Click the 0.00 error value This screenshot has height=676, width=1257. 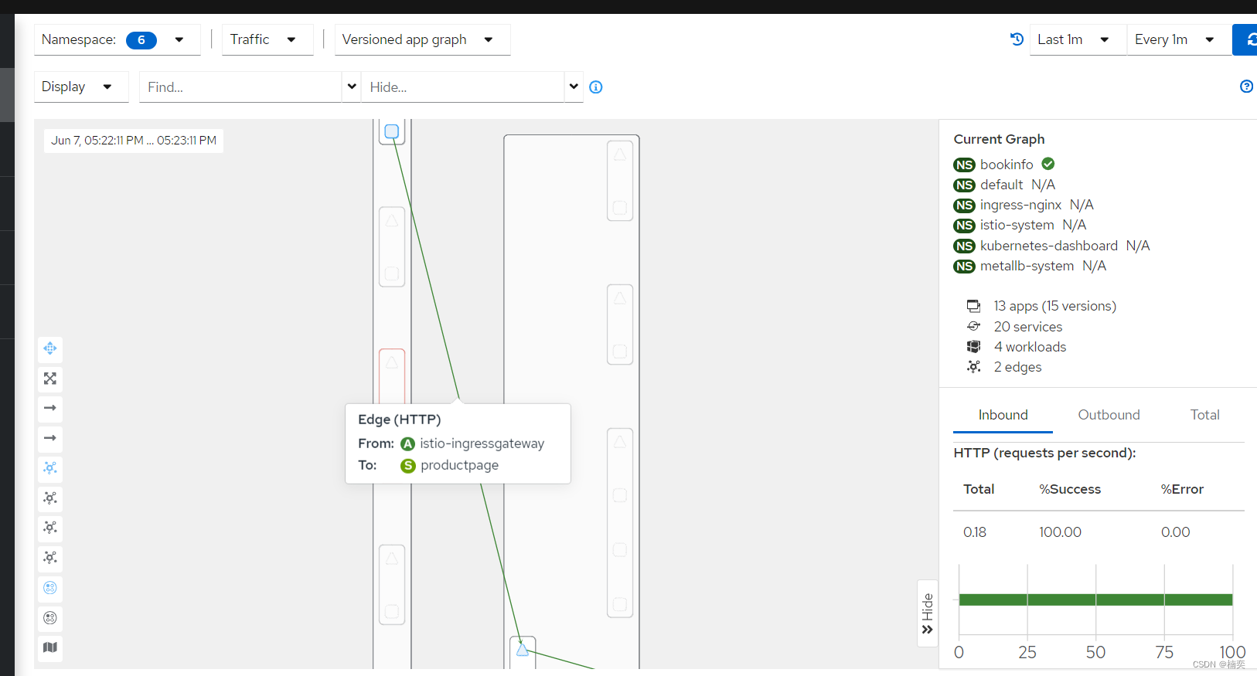[1175, 532]
